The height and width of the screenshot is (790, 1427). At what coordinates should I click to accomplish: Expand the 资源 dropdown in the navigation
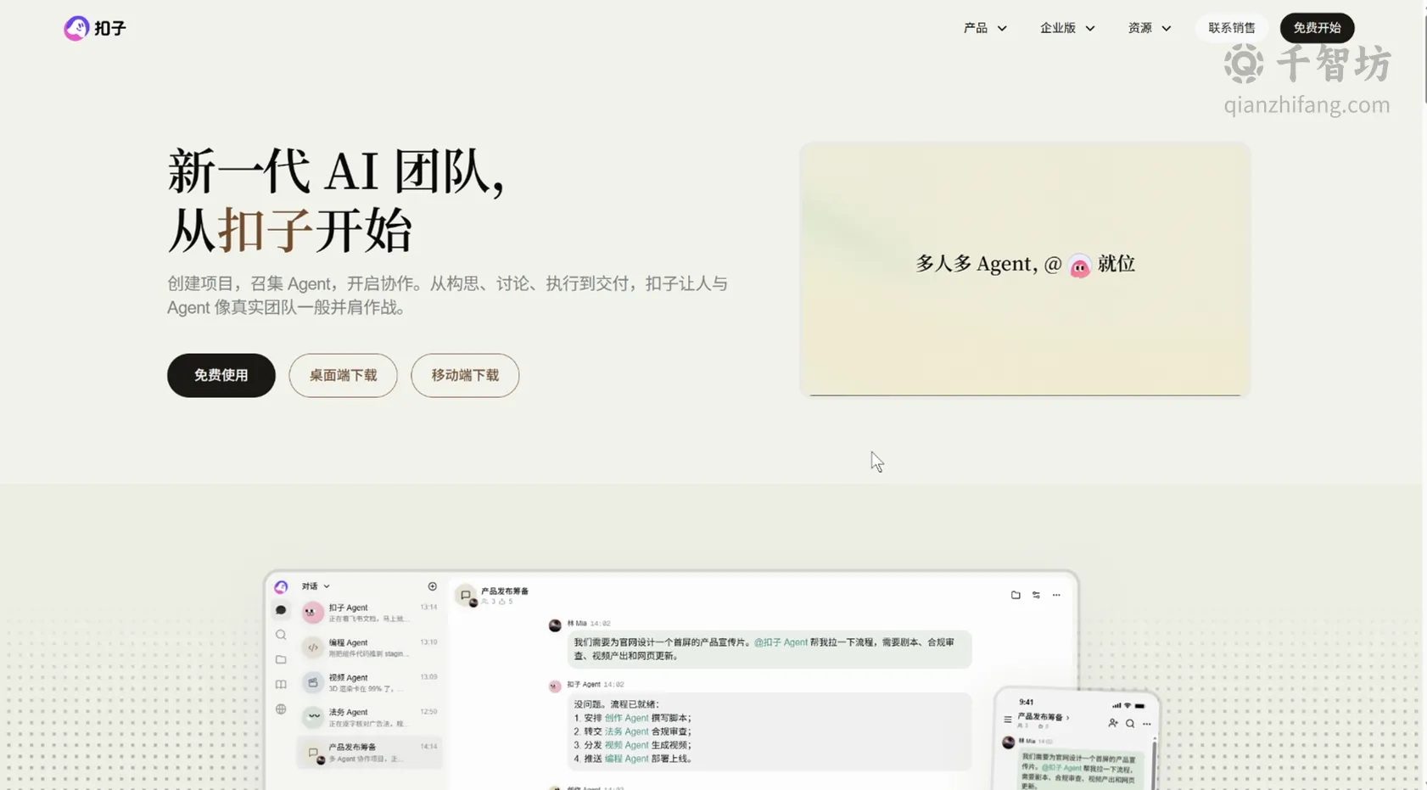[1150, 28]
